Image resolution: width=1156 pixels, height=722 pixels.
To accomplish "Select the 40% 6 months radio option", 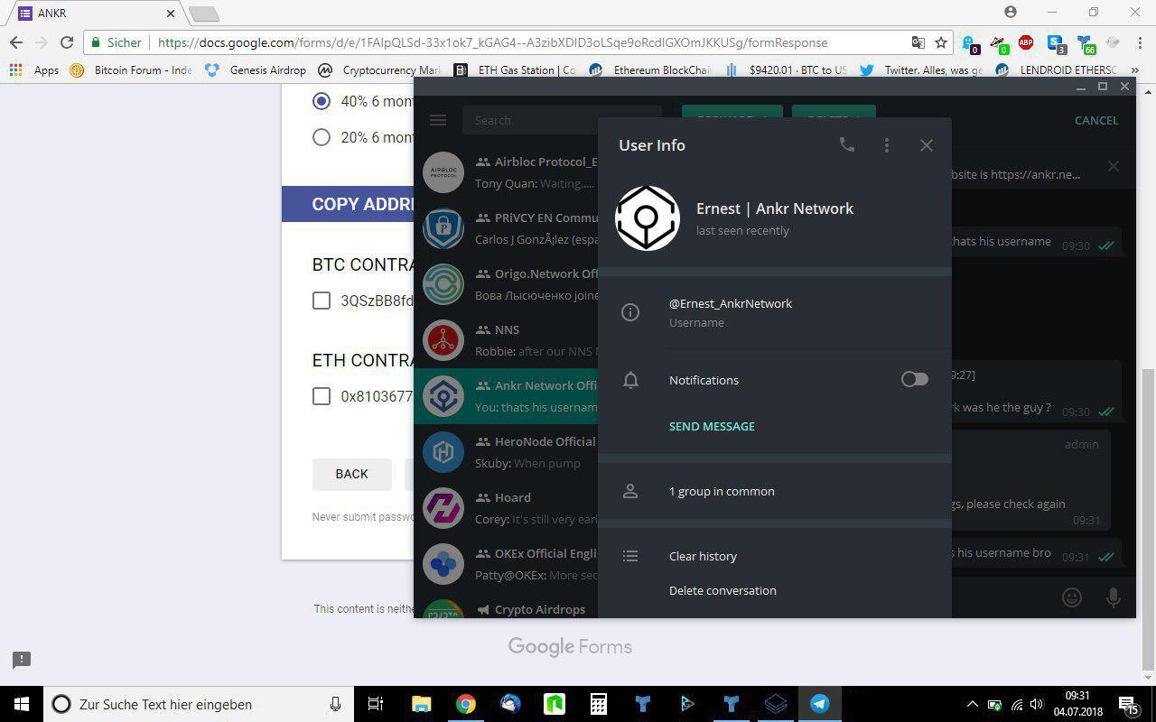I will (x=321, y=101).
